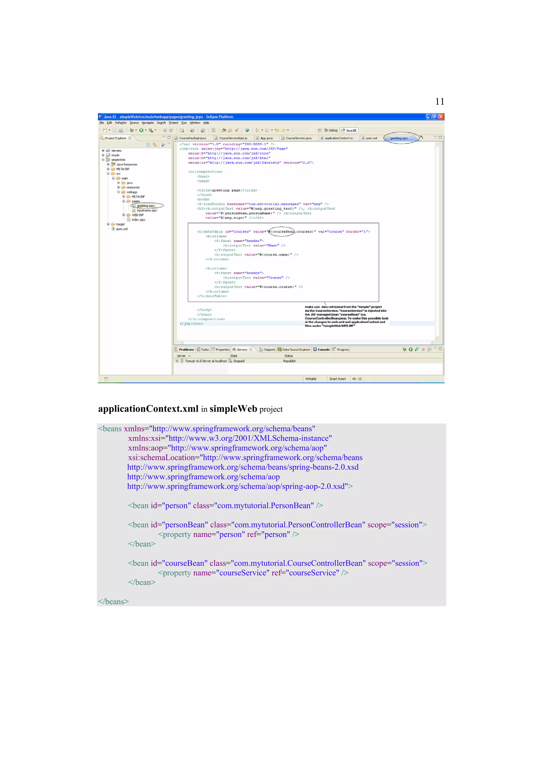Click the editor vertical scrollbar
The height and width of the screenshot is (769, 543).
coord(437,242)
